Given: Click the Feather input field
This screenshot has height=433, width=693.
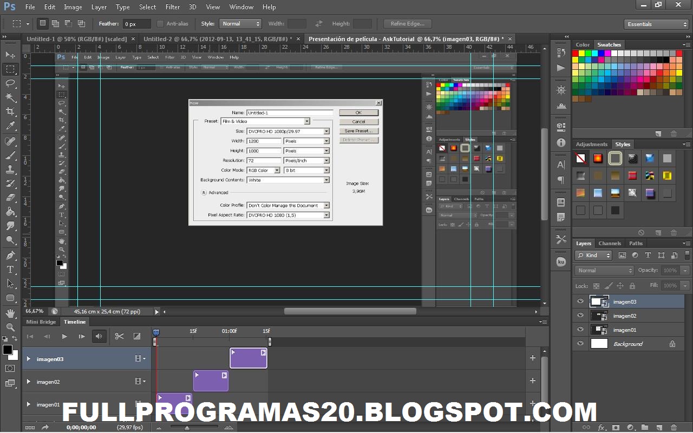Looking at the screenshot, I should (136, 24).
